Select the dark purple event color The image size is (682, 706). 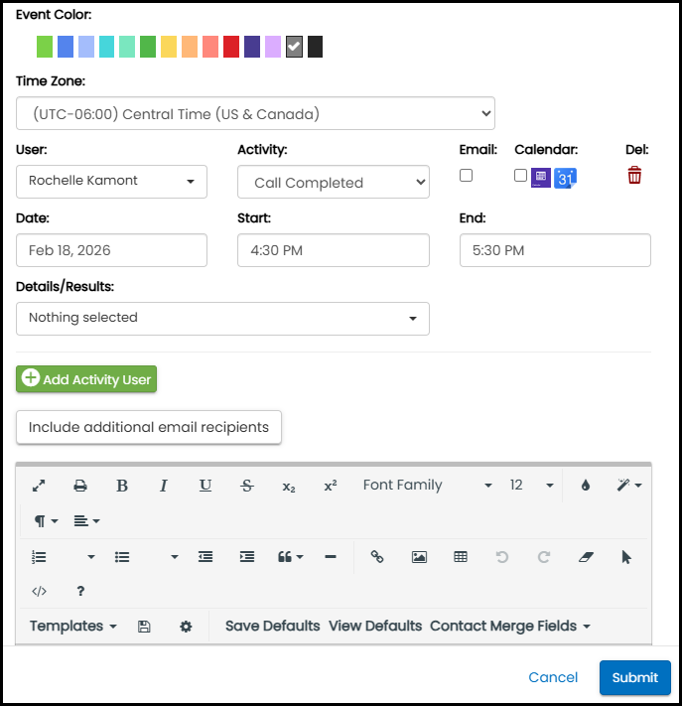252,47
